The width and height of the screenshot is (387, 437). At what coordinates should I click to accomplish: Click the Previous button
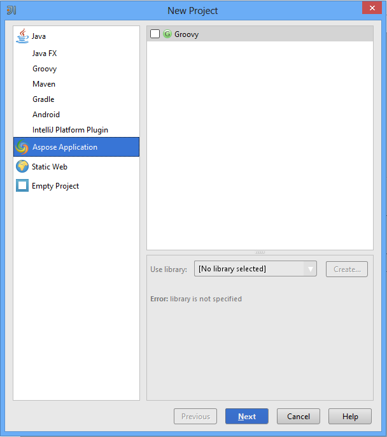point(195,417)
